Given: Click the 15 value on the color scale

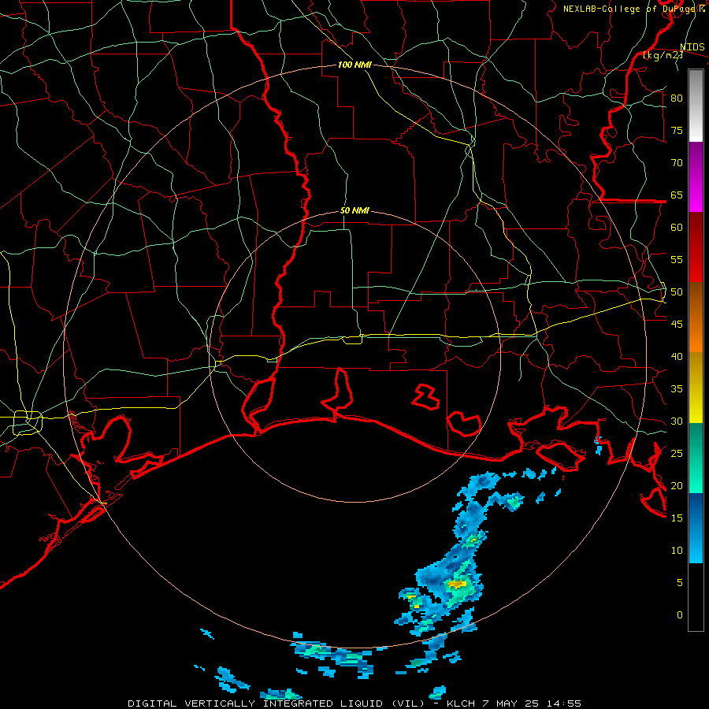Looking at the screenshot, I should [677, 518].
